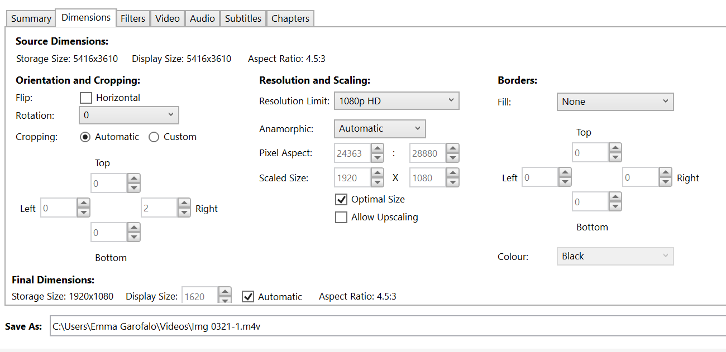Screen dimensions: 726x352
Task: Increase the Scaled Size width with up arrow
Action: pos(377,173)
